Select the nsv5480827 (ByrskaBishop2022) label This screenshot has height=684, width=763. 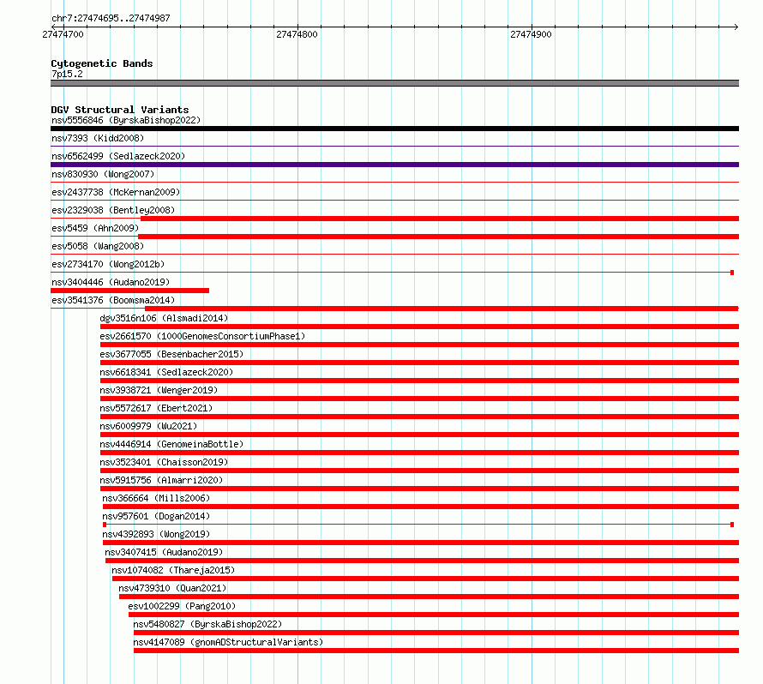pyautogui.click(x=207, y=624)
